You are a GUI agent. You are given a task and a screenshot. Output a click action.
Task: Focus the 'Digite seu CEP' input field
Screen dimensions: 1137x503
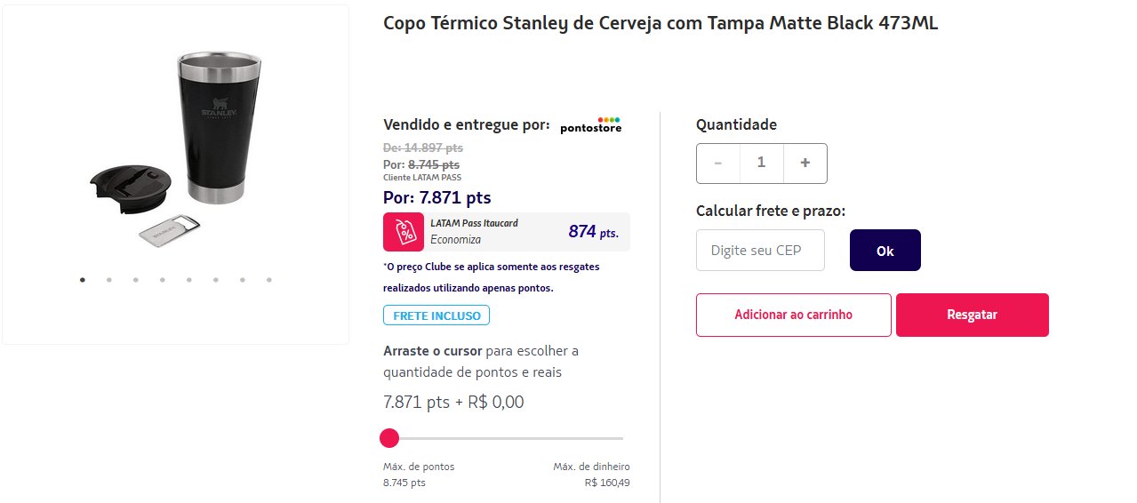[761, 250]
